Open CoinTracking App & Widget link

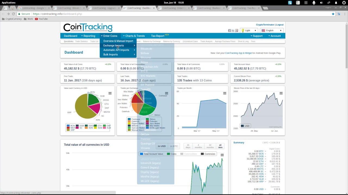pos(238,53)
